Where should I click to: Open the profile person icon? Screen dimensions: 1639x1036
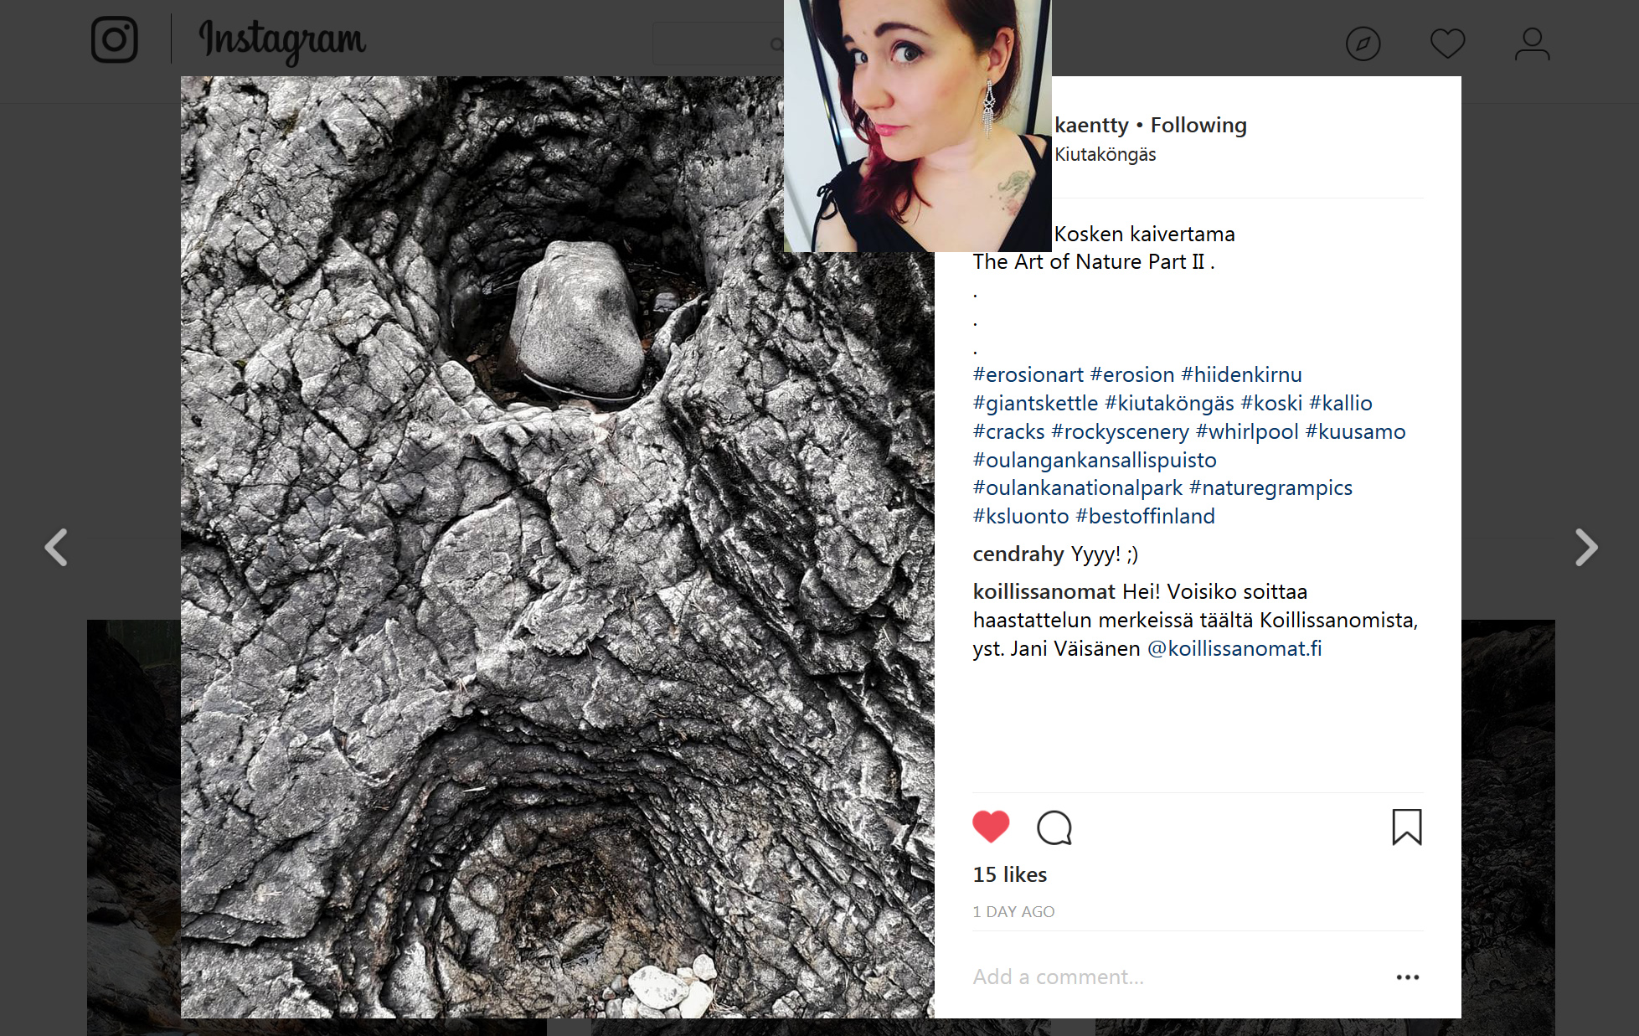(x=1532, y=44)
